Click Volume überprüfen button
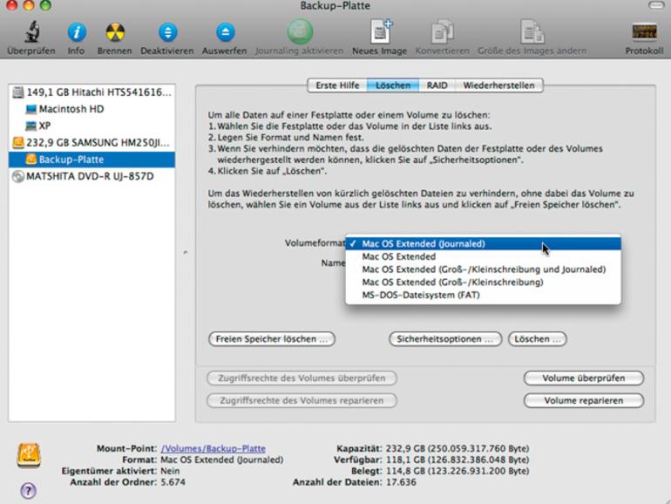Screen dimensions: 671x504 [584, 378]
